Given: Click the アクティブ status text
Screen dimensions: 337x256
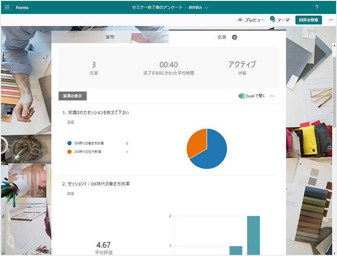Looking at the screenshot, I should click(242, 64).
